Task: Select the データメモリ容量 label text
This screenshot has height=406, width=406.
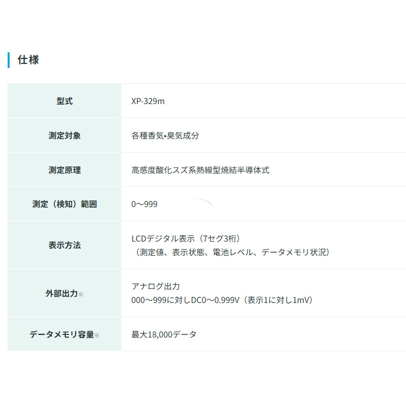Action: click(61, 334)
